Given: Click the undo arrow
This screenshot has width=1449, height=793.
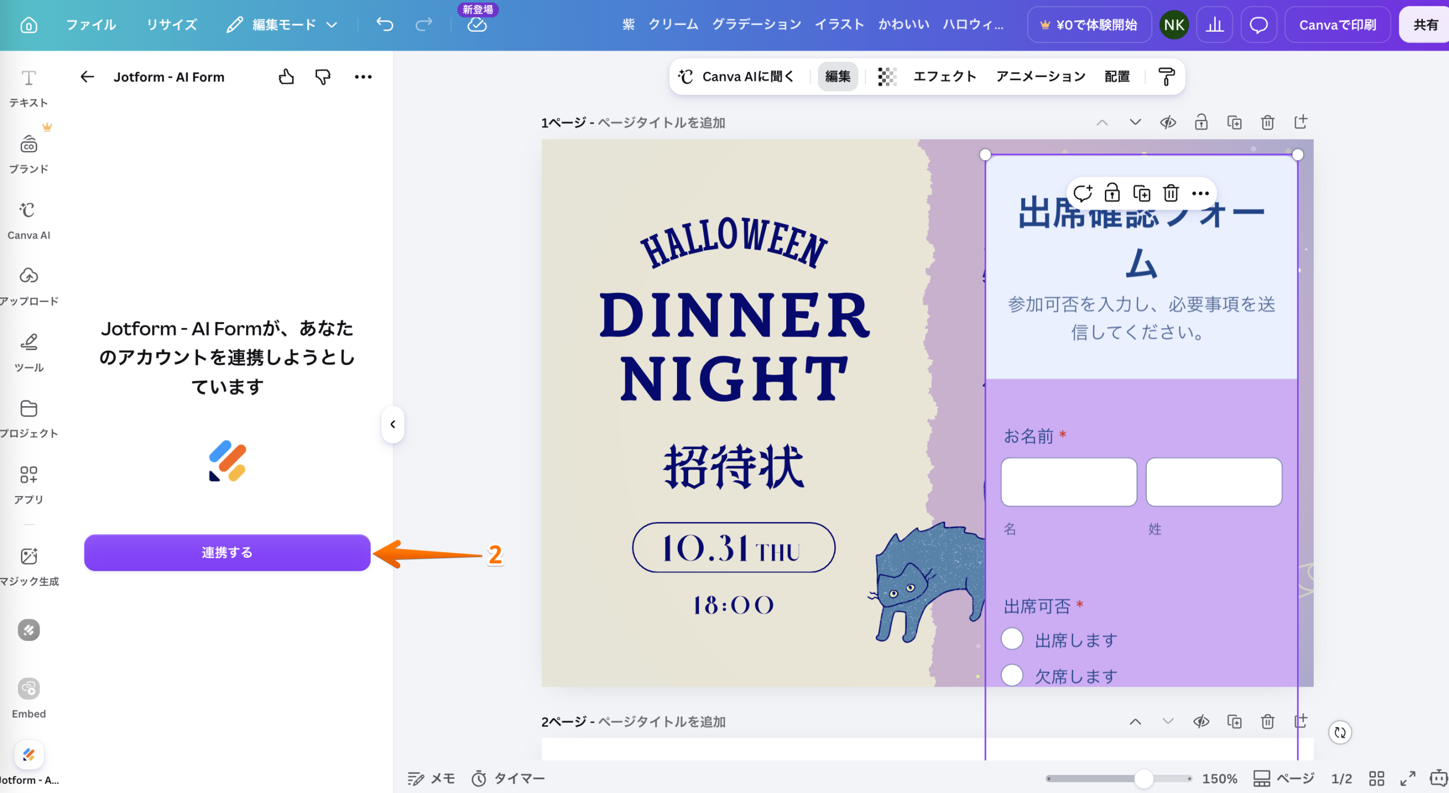Looking at the screenshot, I should pyautogui.click(x=385, y=24).
